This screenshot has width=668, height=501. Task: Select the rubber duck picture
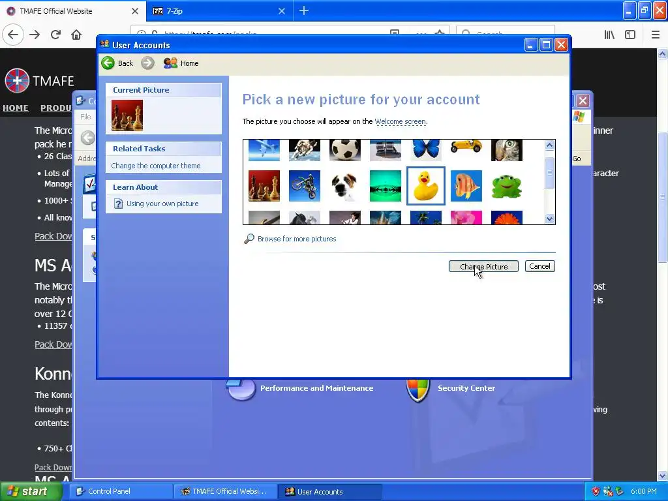click(x=426, y=186)
